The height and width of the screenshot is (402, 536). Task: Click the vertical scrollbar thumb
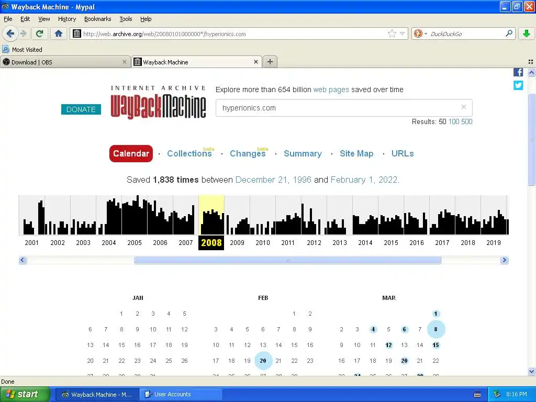click(x=531, y=140)
